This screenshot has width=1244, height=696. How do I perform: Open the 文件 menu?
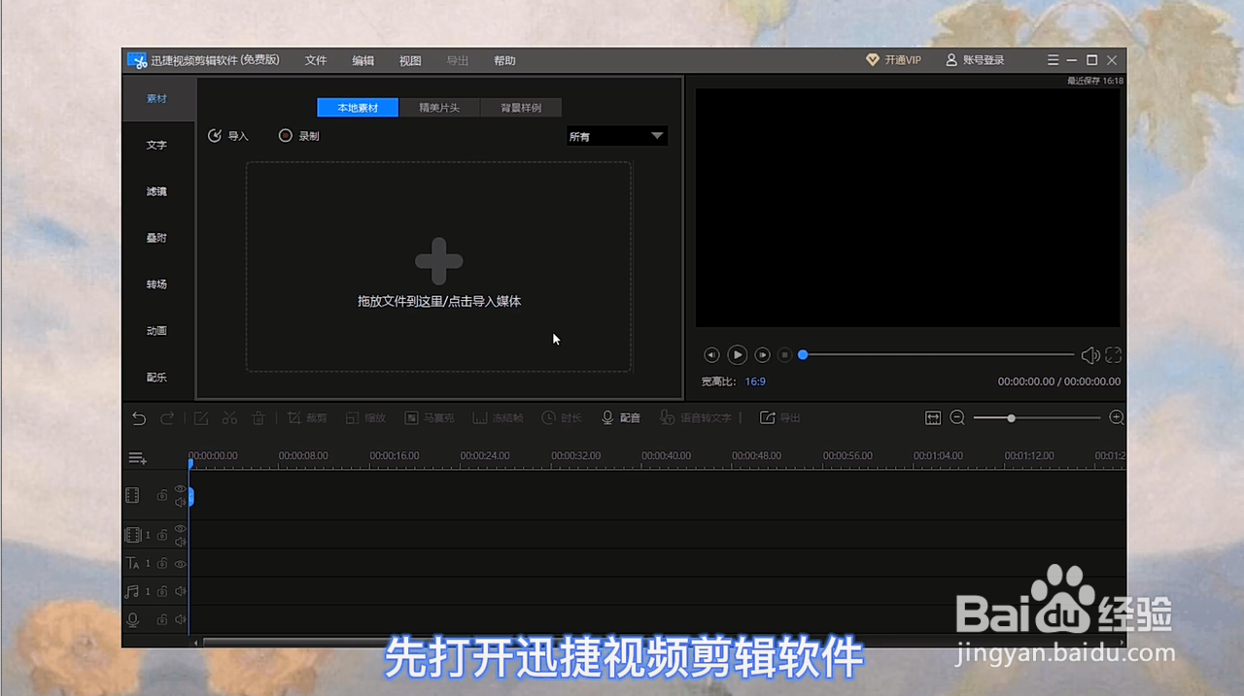coord(315,59)
